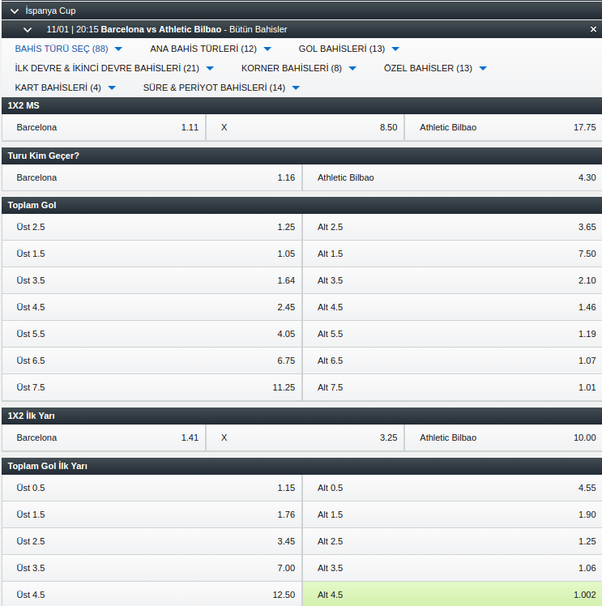Choose first-half Üst 3.5 at 7.00
602x606 pixels.
152,568
